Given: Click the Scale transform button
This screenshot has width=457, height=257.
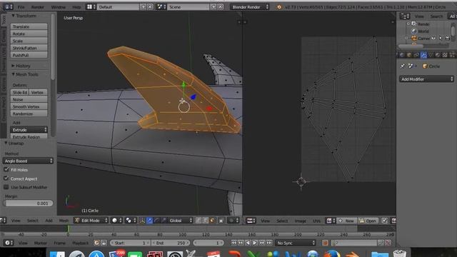Looking at the screenshot, I should [x=29, y=41].
